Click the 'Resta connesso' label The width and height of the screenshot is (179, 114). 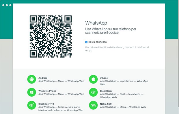(x=98, y=42)
